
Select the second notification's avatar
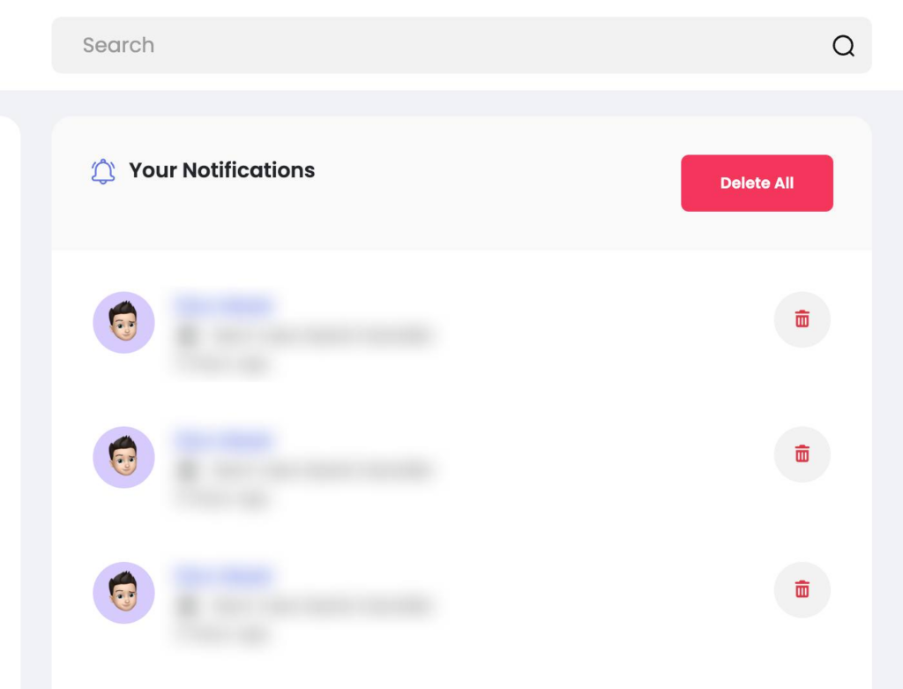(x=123, y=458)
